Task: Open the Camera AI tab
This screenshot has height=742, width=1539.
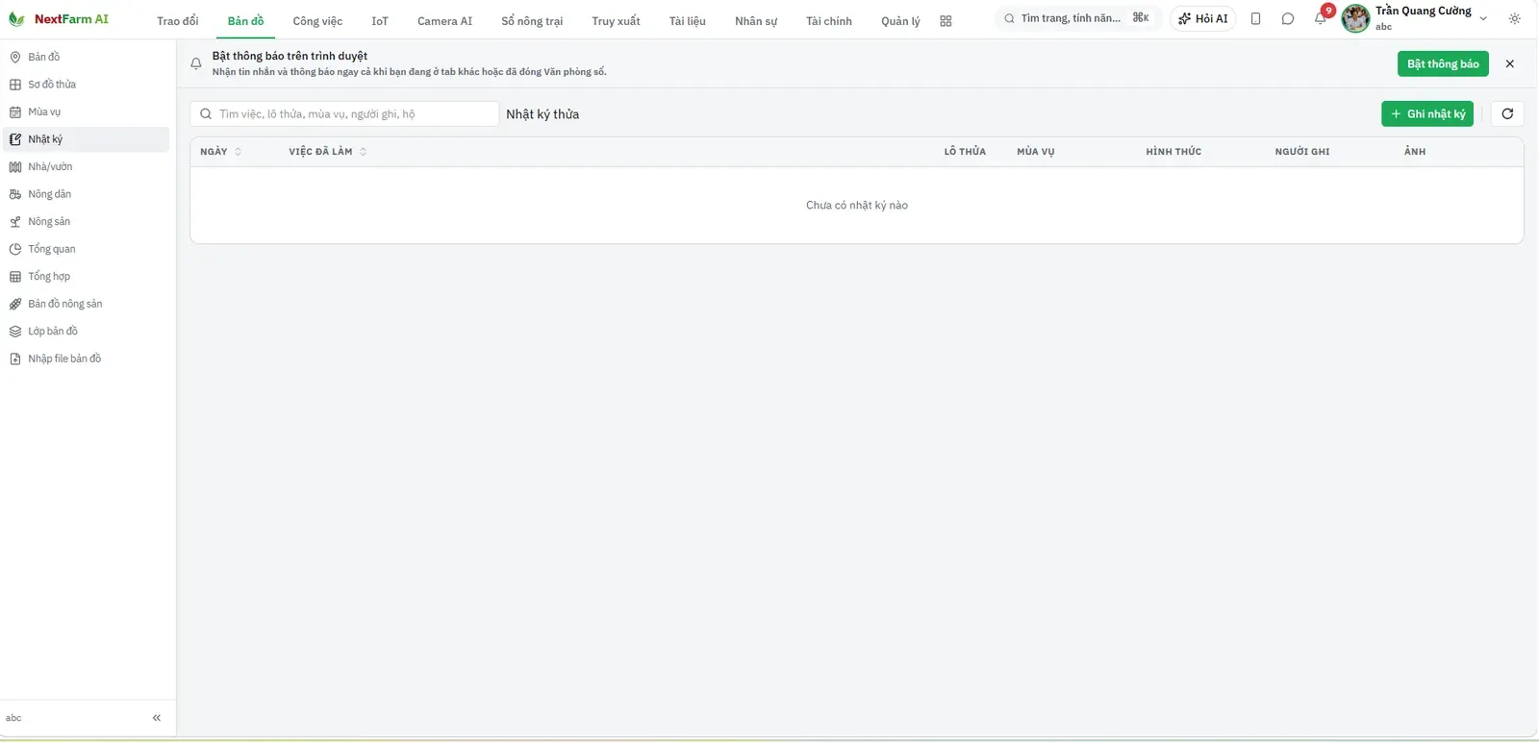Action: (444, 21)
